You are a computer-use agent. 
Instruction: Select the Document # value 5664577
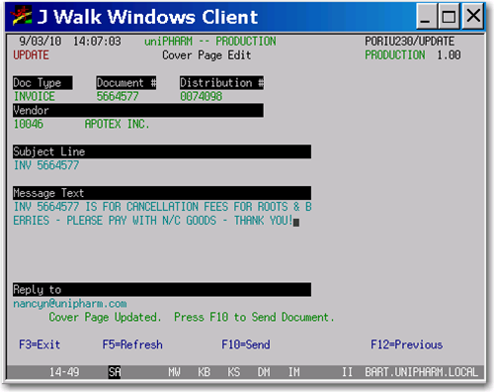click(x=118, y=96)
